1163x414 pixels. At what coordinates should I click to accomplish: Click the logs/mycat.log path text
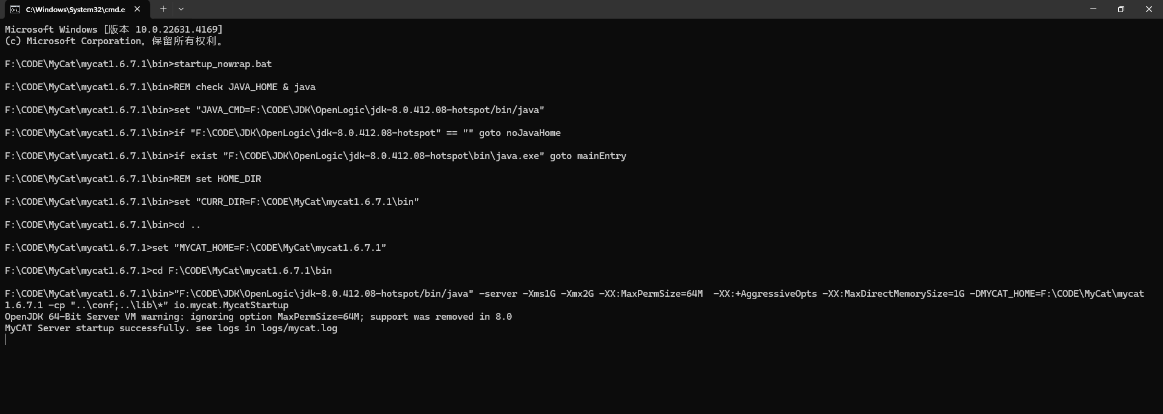point(299,328)
